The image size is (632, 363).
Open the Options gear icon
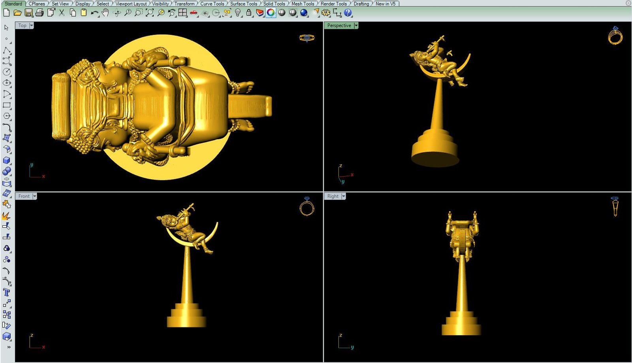325,13
